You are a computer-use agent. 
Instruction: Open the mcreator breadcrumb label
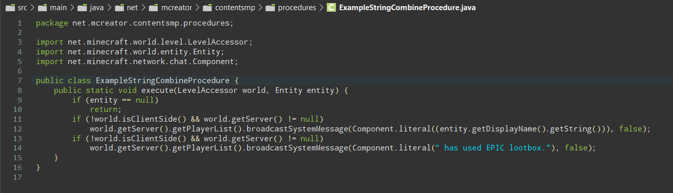coord(176,8)
